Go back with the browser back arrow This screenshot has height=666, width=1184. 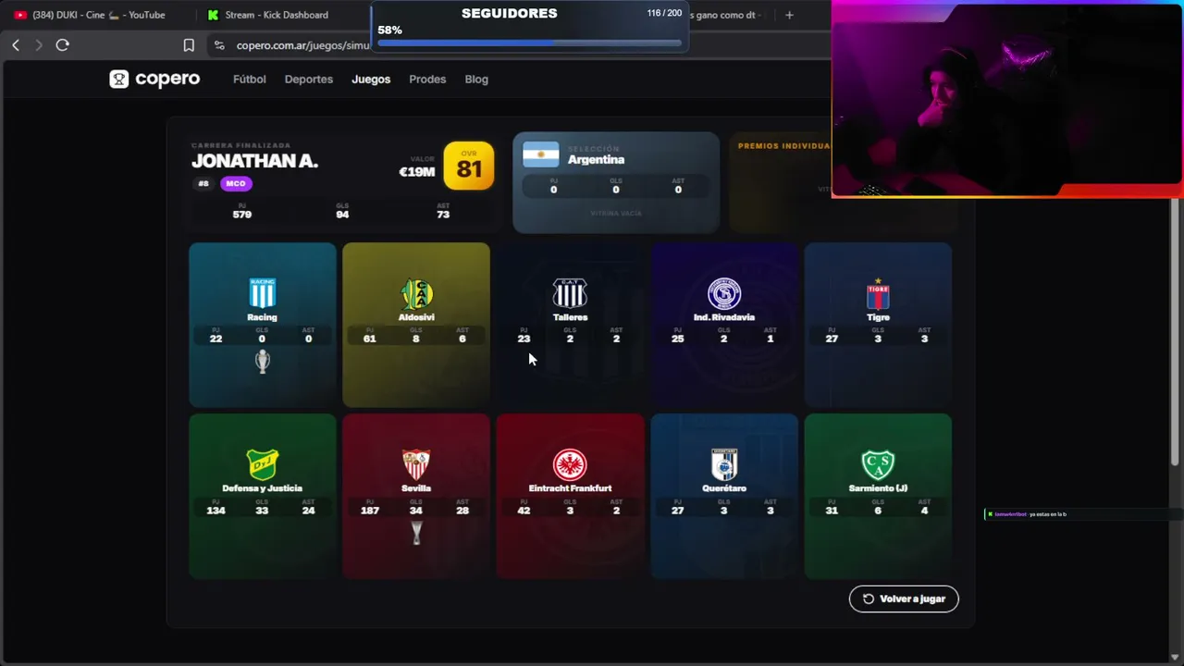click(x=16, y=44)
